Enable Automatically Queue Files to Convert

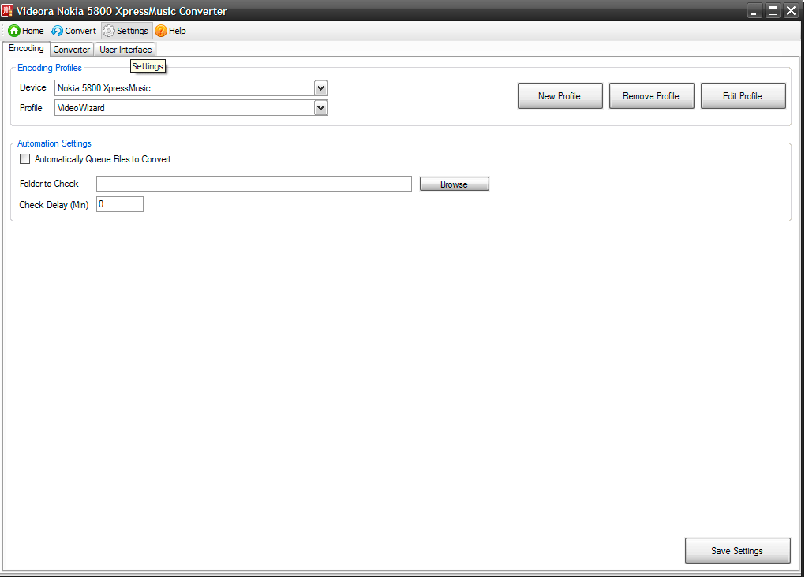click(24, 159)
